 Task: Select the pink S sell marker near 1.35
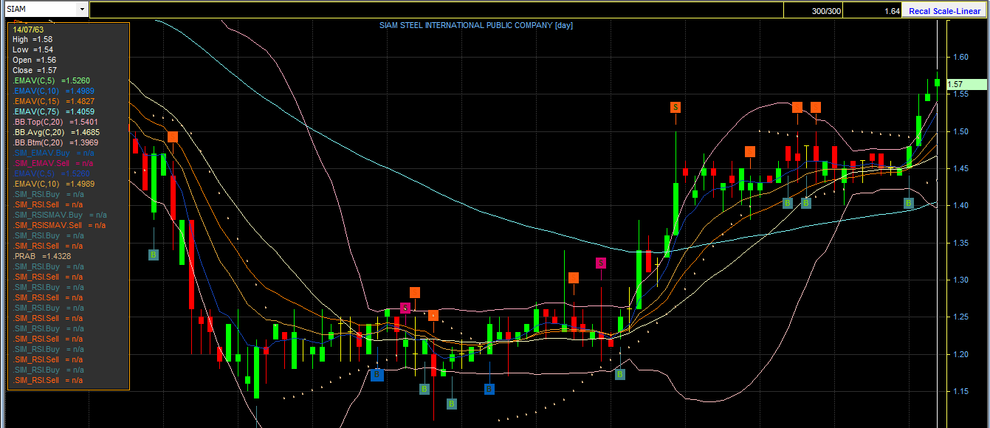tap(601, 263)
